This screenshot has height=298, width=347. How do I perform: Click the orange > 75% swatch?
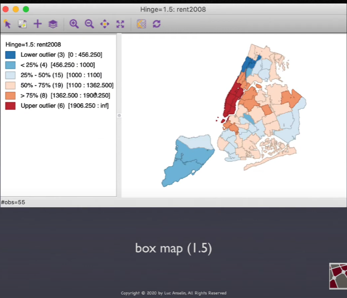coord(10,96)
